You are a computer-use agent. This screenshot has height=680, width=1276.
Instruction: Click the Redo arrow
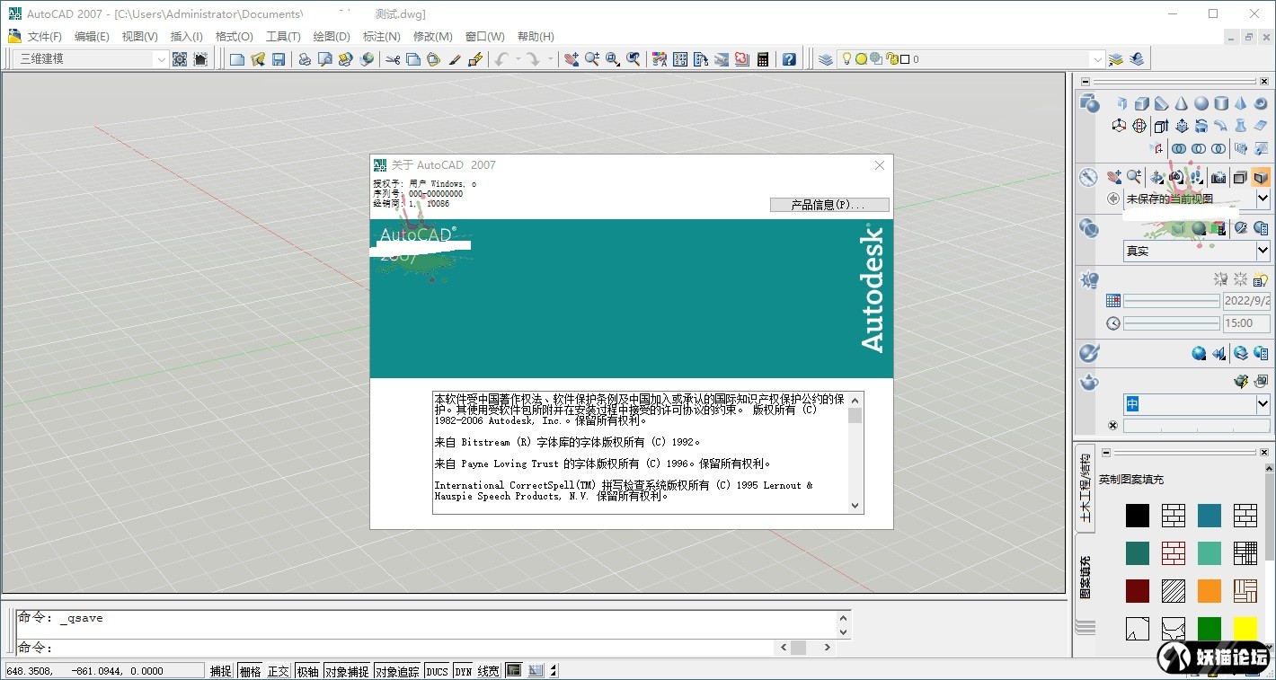(533, 59)
